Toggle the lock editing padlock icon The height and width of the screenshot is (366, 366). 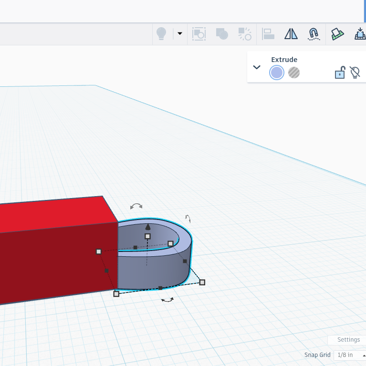340,73
